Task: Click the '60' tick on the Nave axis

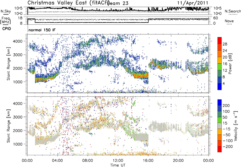Action: (216, 18)
